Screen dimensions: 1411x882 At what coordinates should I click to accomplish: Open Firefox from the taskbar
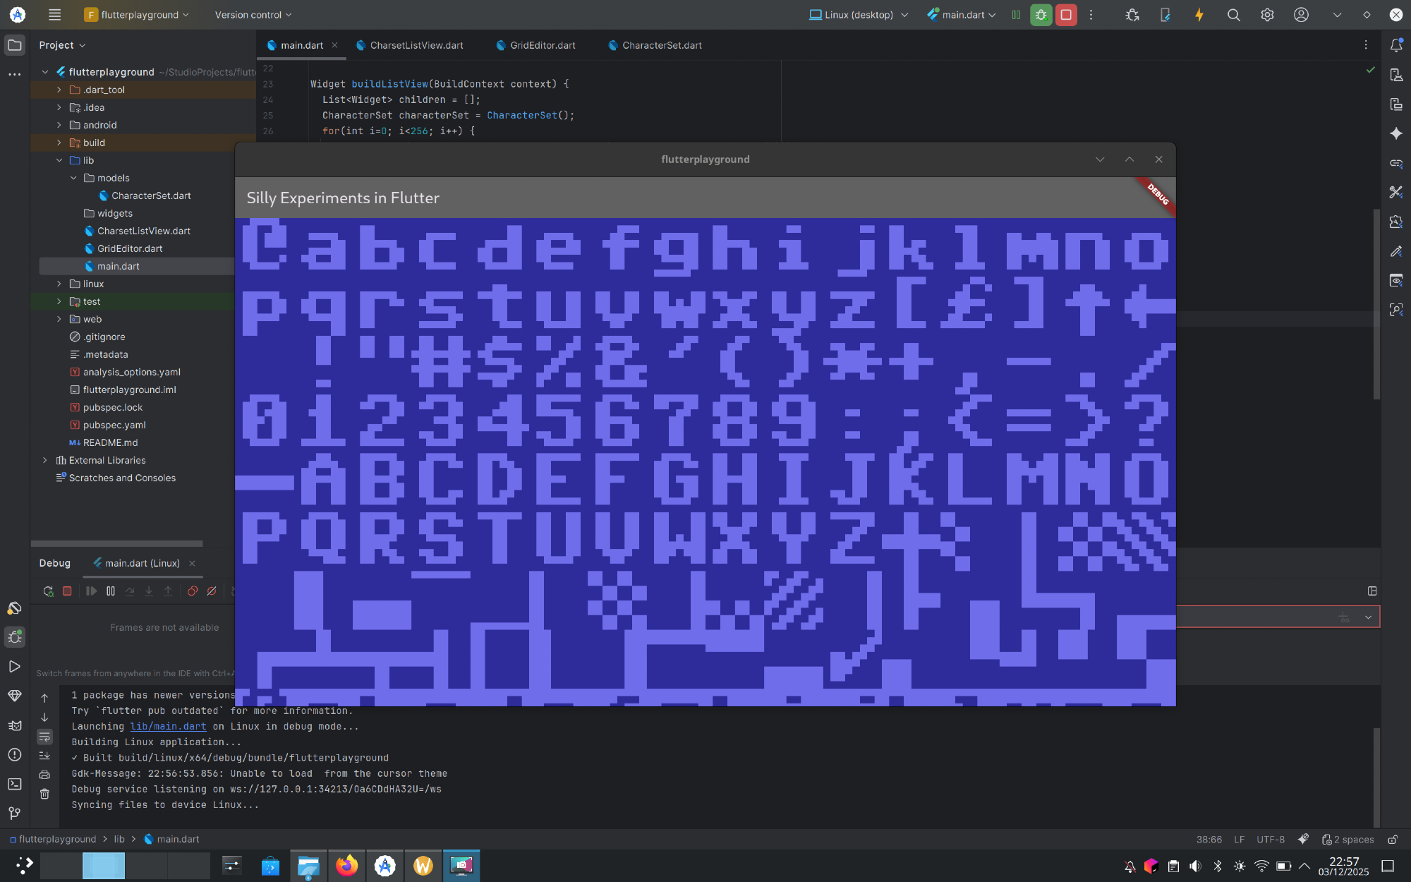point(346,866)
